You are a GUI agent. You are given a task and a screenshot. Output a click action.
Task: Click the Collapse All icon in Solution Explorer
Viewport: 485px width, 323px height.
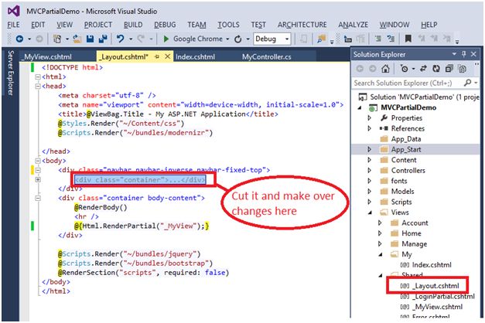click(x=449, y=69)
